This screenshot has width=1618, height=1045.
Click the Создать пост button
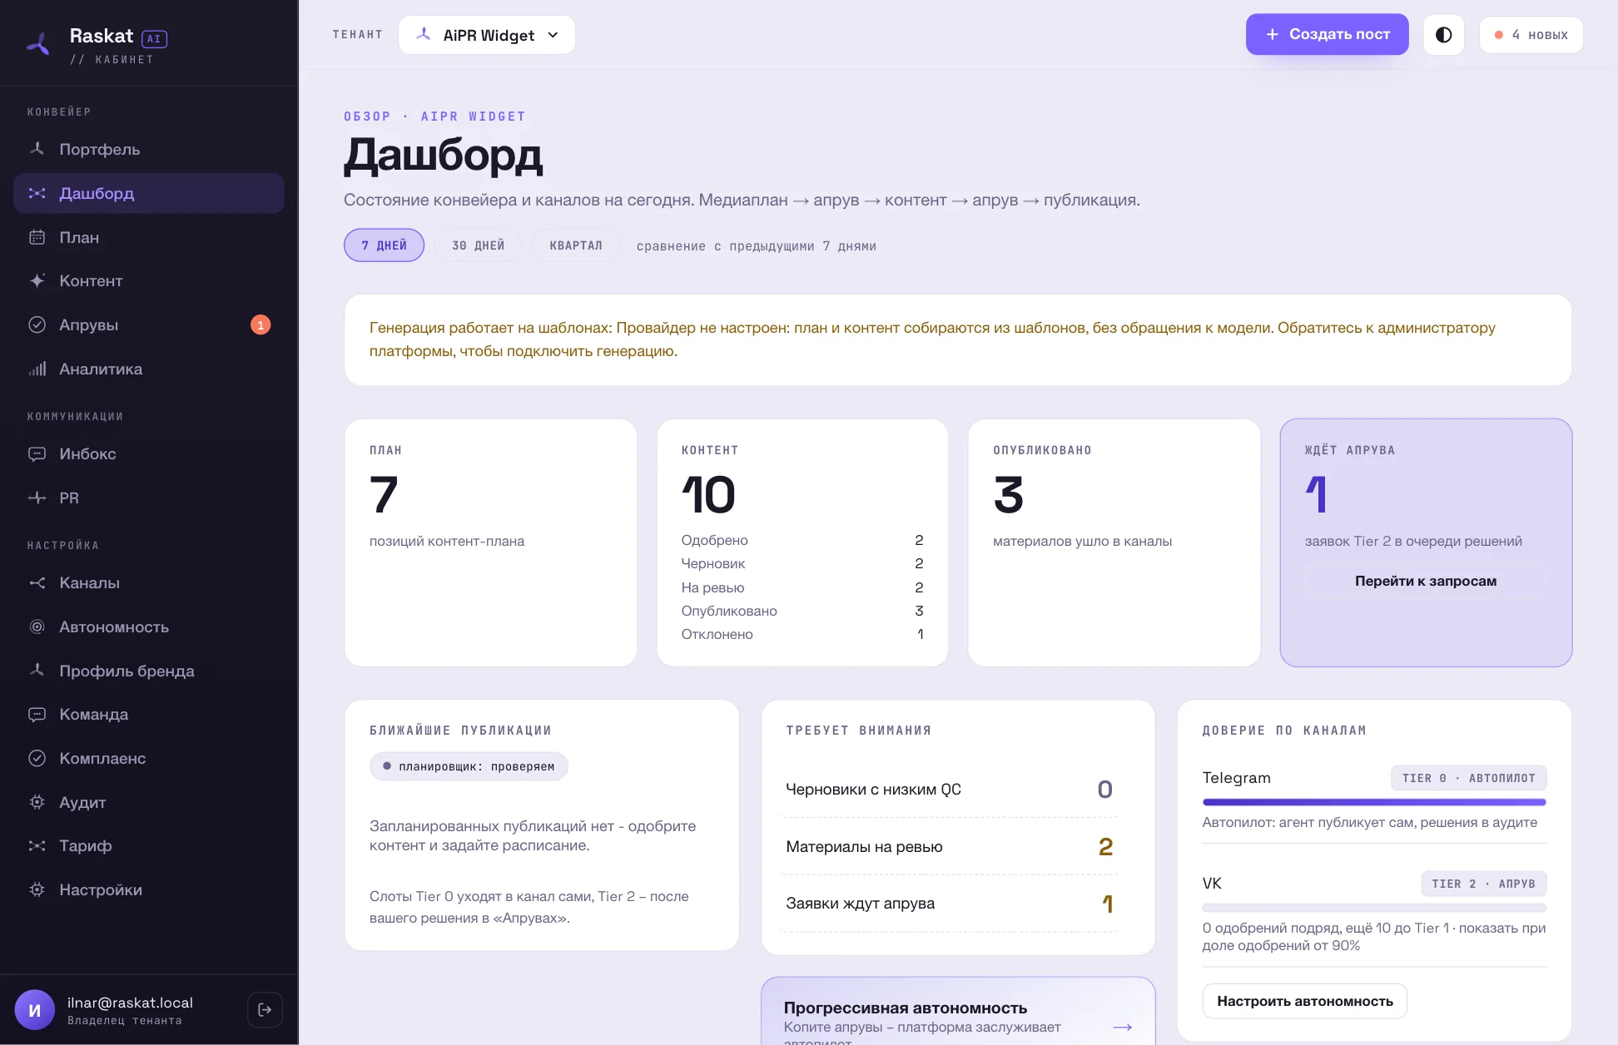[x=1327, y=34]
